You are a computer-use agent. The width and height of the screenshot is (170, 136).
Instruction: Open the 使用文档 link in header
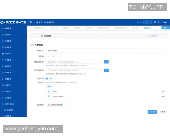[x=139, y=22]
